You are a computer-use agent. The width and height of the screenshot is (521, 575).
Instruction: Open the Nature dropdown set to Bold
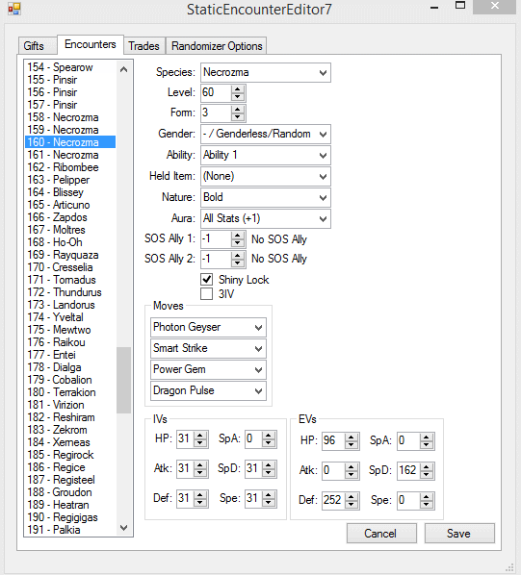pyautogui.click(x=266, y=197)
